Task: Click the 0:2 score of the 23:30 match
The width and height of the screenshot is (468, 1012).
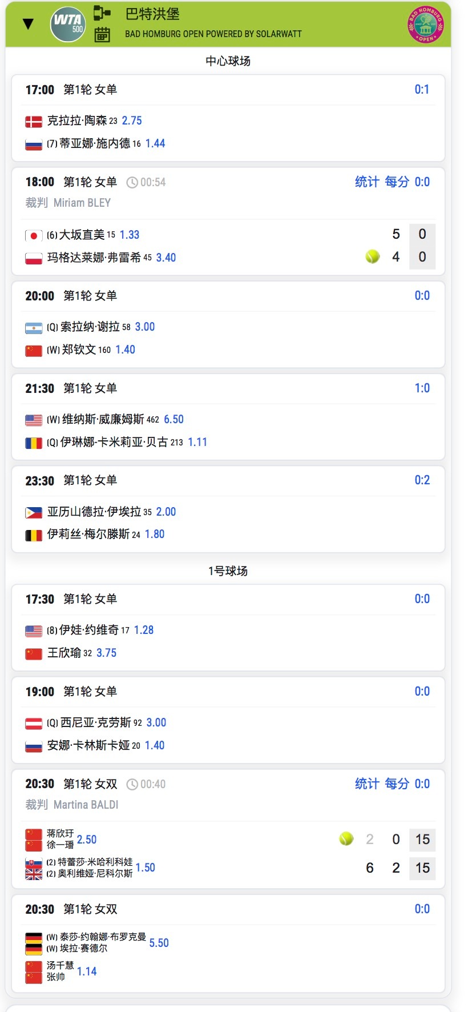Action: [x=422, y=480]
